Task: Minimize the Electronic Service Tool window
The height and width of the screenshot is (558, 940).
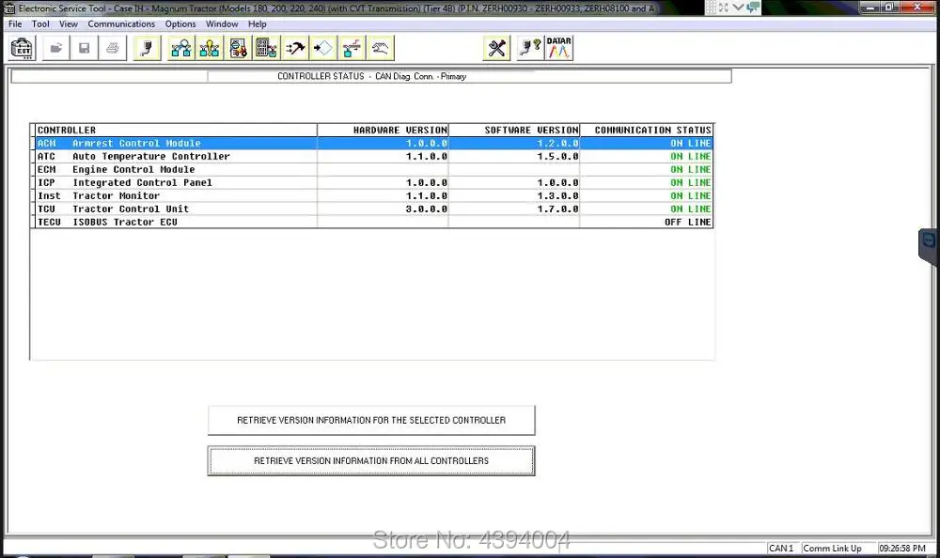Action: (x=871, y=8)
